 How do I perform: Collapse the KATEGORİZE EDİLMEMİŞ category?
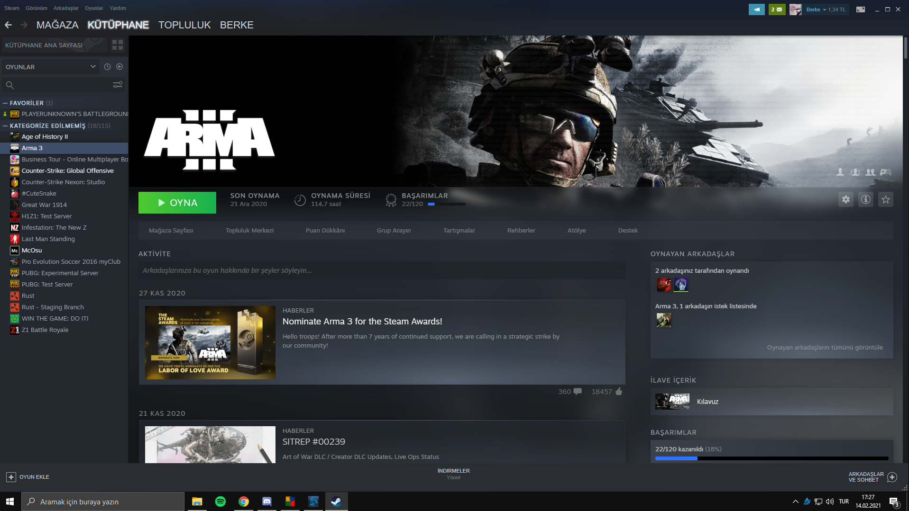pos(5,126)
